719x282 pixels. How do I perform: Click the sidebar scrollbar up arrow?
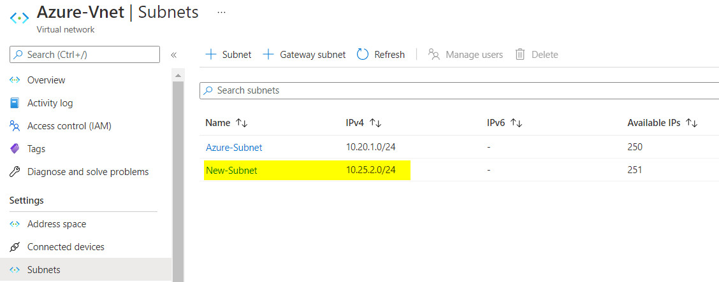point(178,75)
